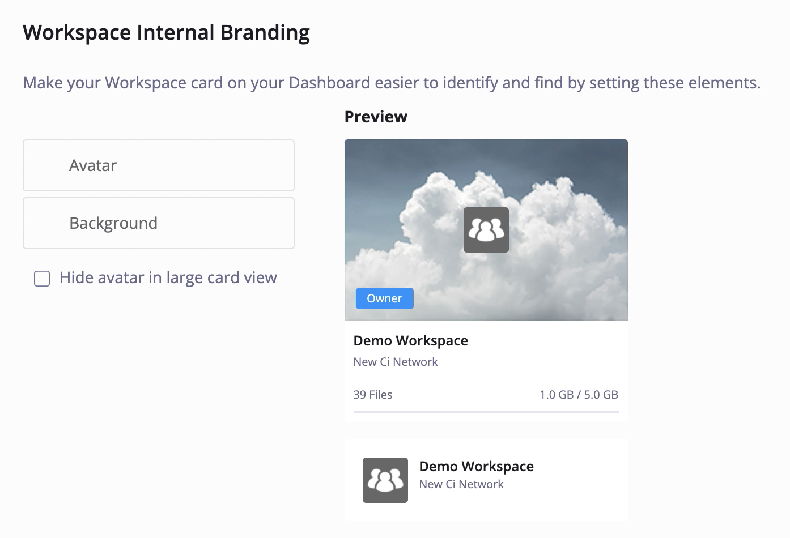The width and height of the screenshot is (790, 538).
Task: Click the blue Owner badge
Action: pos(385,298)
